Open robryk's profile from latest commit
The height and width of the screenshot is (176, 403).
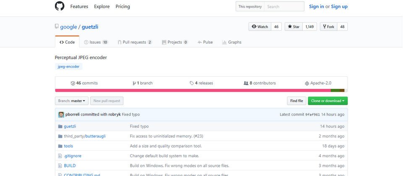(x=114, y=114)
